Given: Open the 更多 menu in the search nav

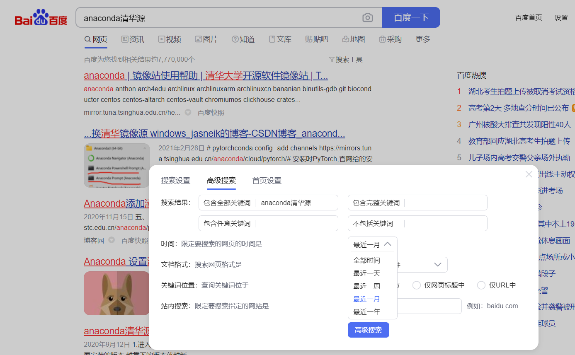Looking at the screenshot, I should 423,39.
